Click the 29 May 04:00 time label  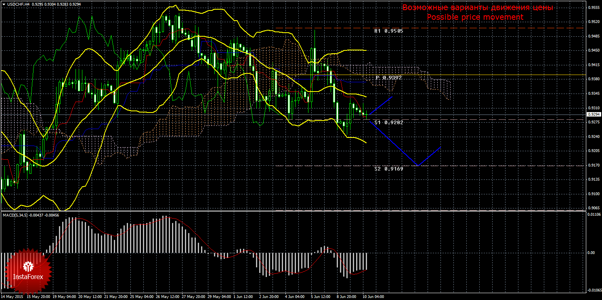pyautogui.click(x=220, y=297)
